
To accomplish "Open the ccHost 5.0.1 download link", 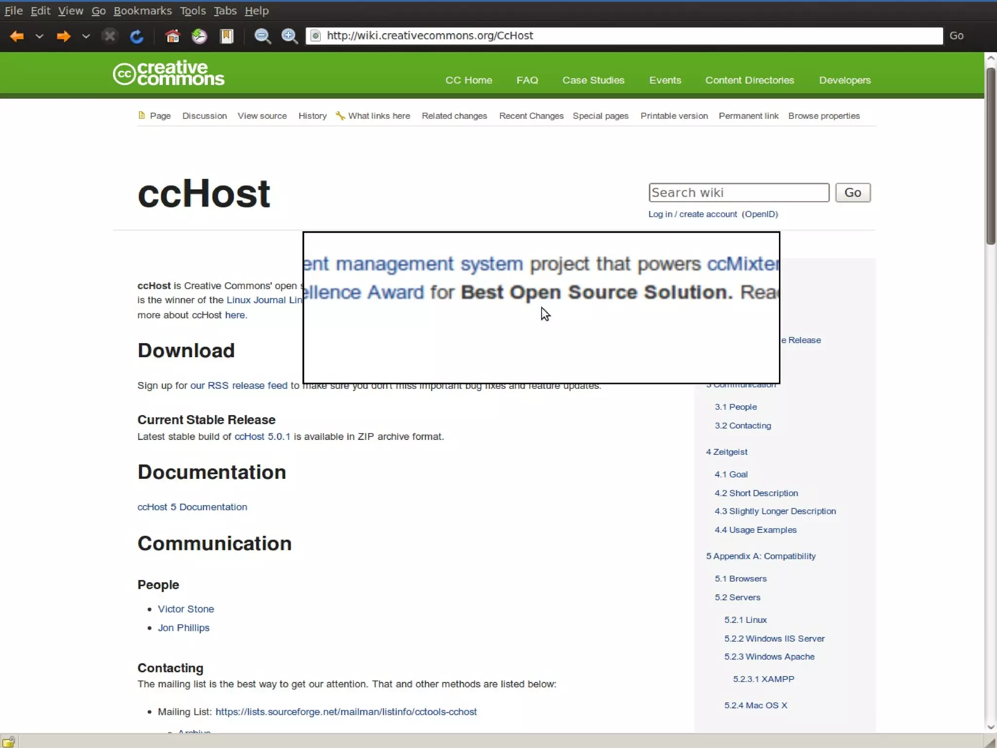I will pos(262,437).
